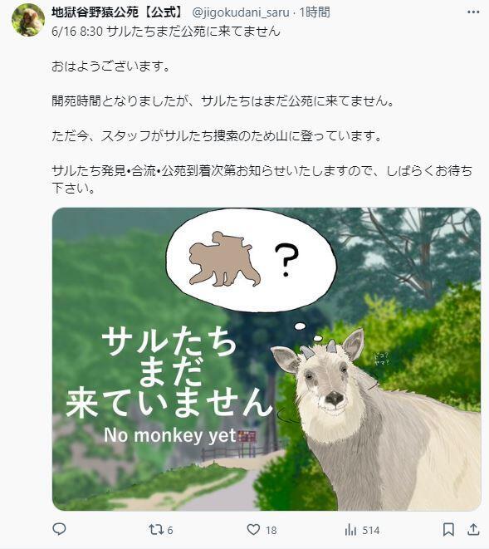Viewport: 489px width, 549px height.
Task: Open 地獄谷野猿公苑【公式】 account name
Action: tap(118, 12)
